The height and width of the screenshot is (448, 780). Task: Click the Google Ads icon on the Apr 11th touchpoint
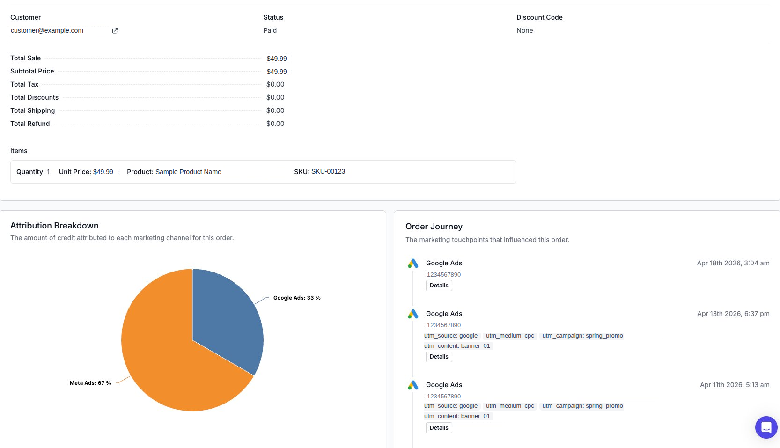412,385
